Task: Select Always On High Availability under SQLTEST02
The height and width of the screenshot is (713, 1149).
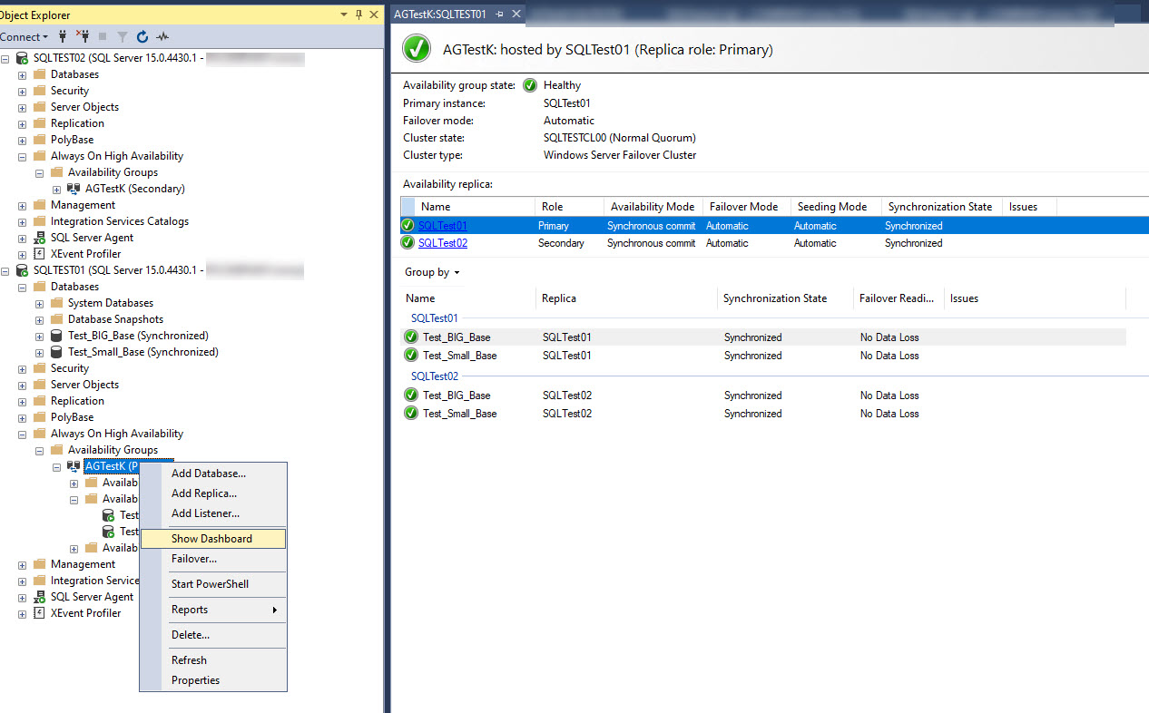Action: coord(117,156)
